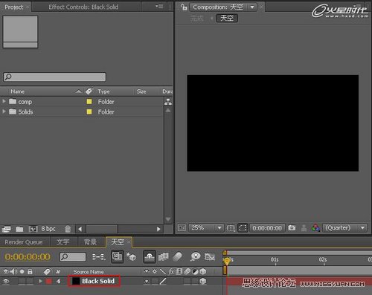The height and width of the screenshot is (295, 372).
Task: Open the 25% magnification dropdown
Action: (x=206, y=227)
